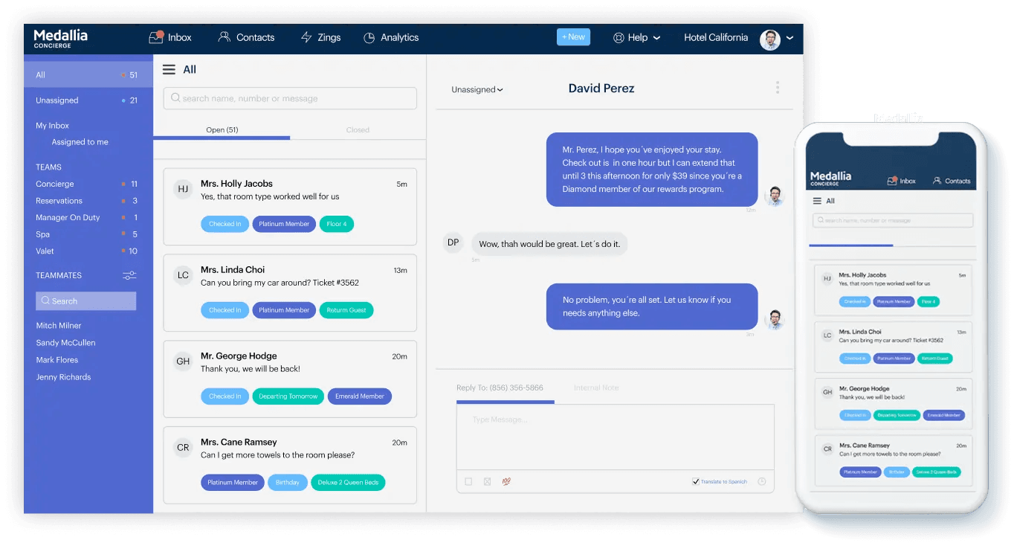Screen dimensions: 1014x543
Task: Click the 100 emoji icon in the composer
Action: pos(506,481)
